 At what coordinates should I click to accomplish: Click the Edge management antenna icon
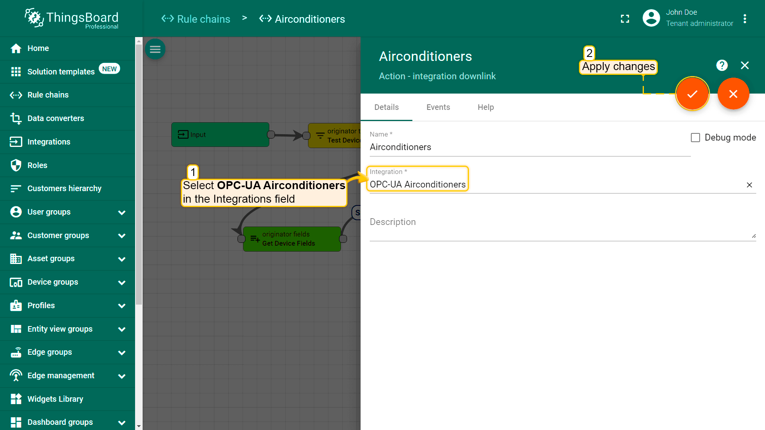16,375
